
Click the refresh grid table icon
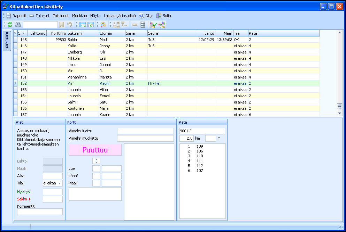(91, 25)
